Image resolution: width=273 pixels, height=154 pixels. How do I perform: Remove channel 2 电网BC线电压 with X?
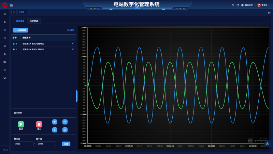(72, 49)
